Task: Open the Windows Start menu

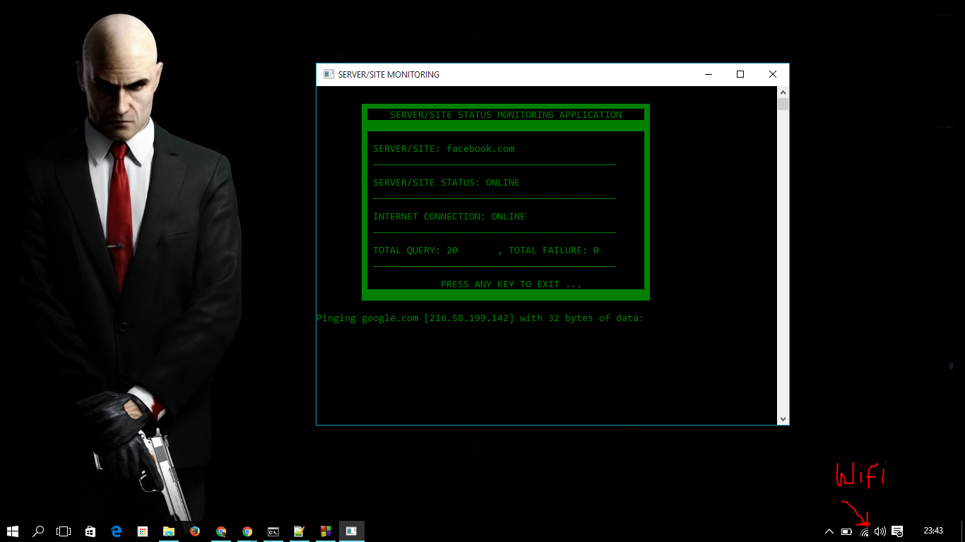Action: point(13,531)
